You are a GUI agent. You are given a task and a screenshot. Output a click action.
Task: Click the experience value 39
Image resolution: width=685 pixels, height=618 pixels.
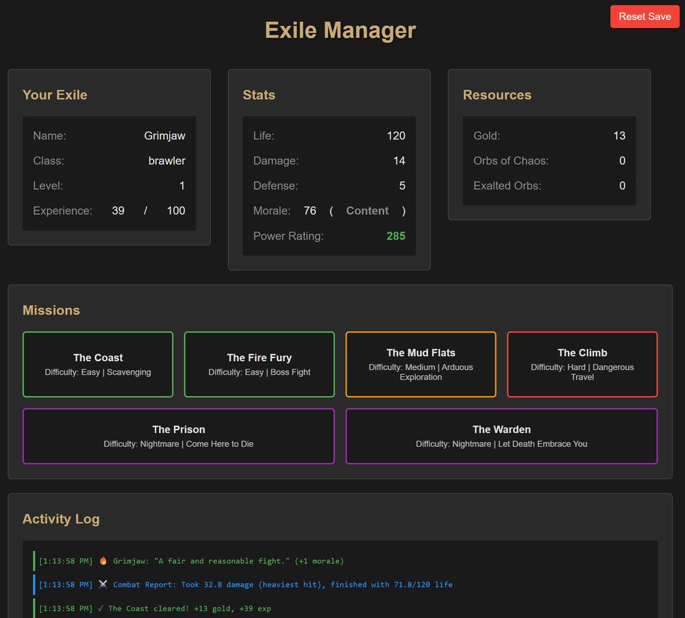(x=118, y=210)
